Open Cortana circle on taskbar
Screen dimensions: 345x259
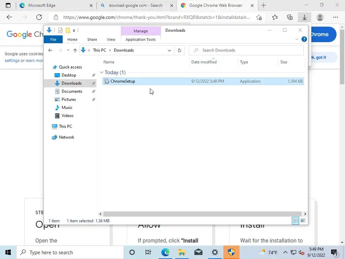tap(132, 252)
